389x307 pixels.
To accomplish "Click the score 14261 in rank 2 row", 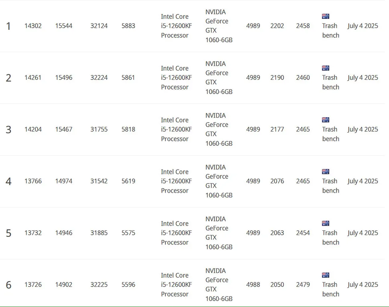I will [x=33, y=78].
